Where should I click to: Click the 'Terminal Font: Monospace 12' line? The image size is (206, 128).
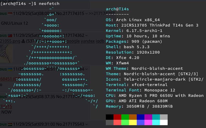141,90
